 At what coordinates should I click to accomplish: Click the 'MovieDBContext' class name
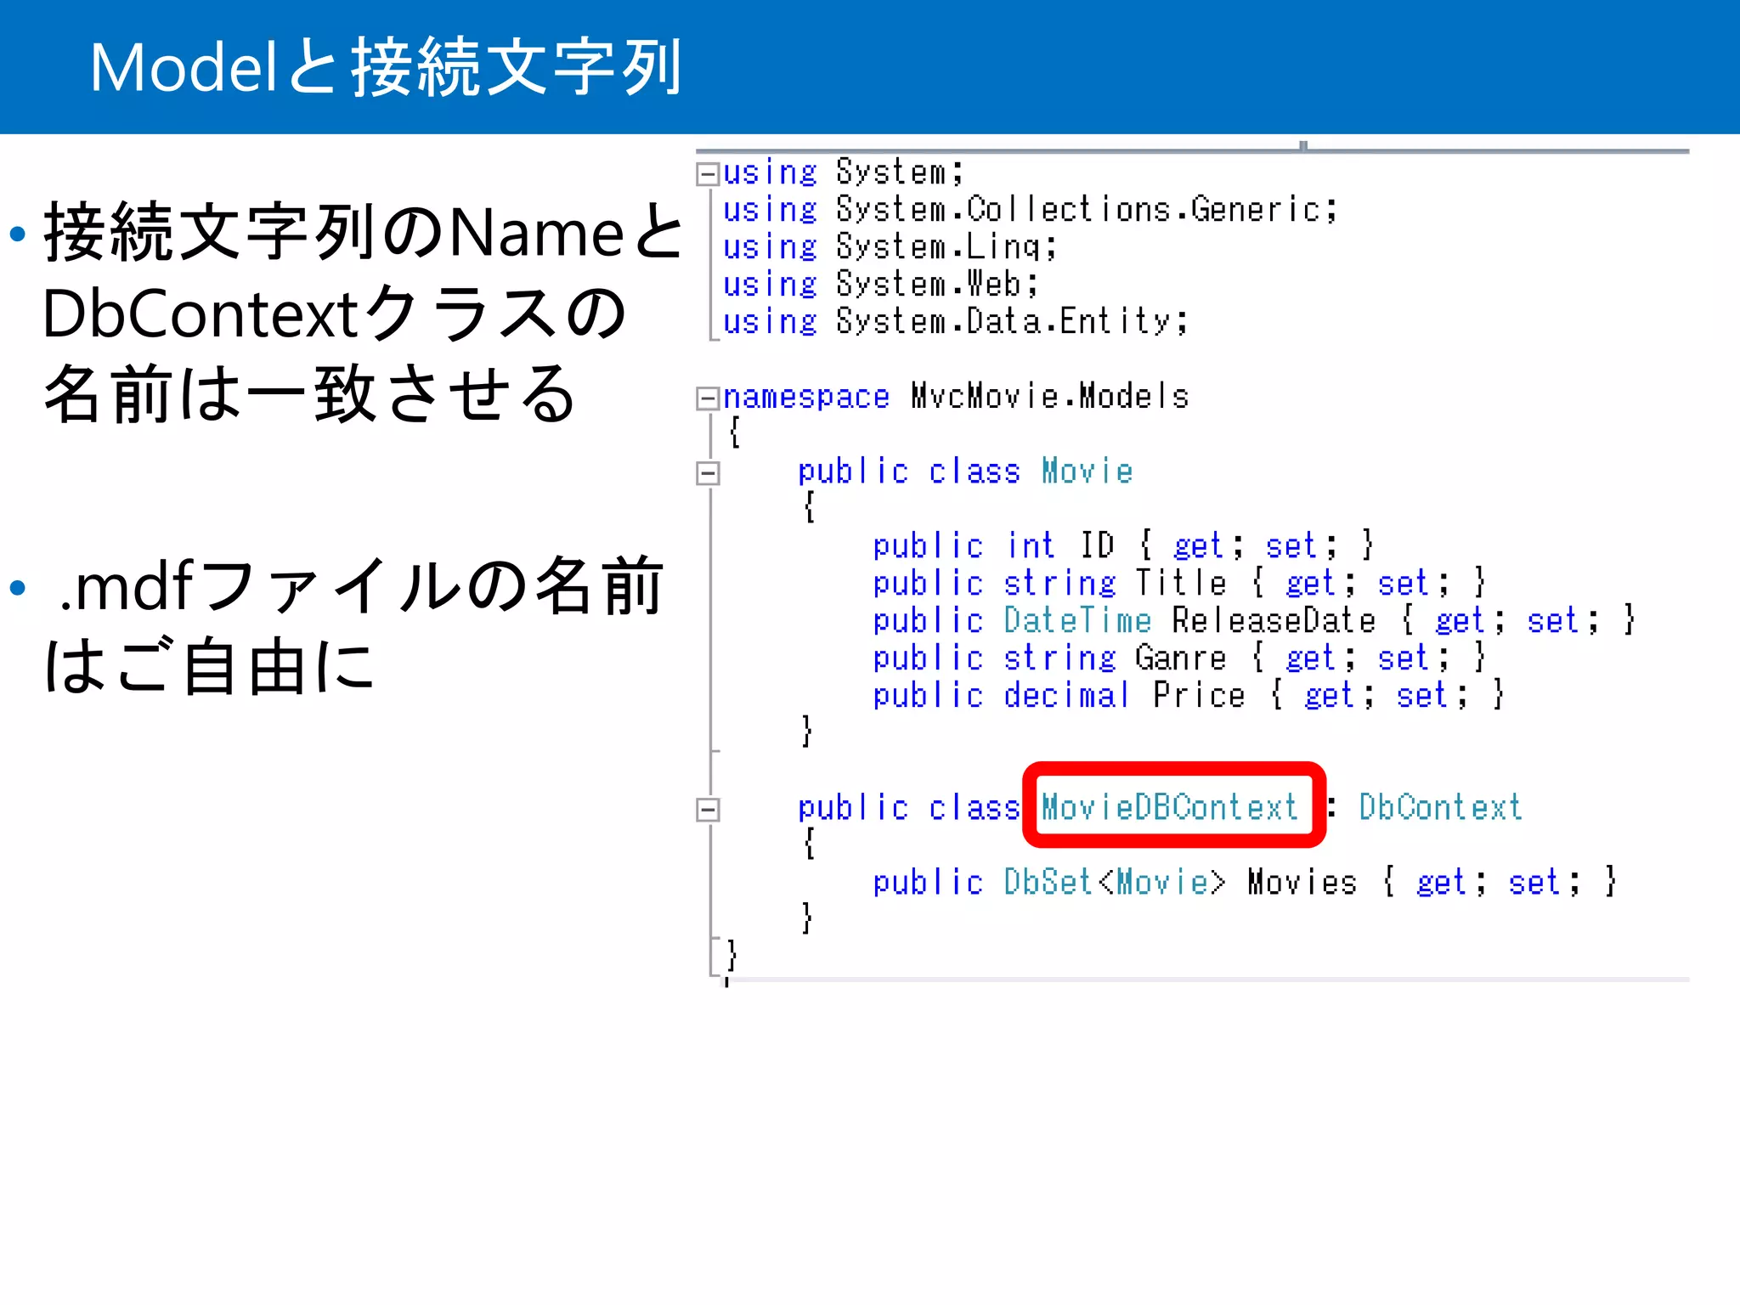[1170, 807]
